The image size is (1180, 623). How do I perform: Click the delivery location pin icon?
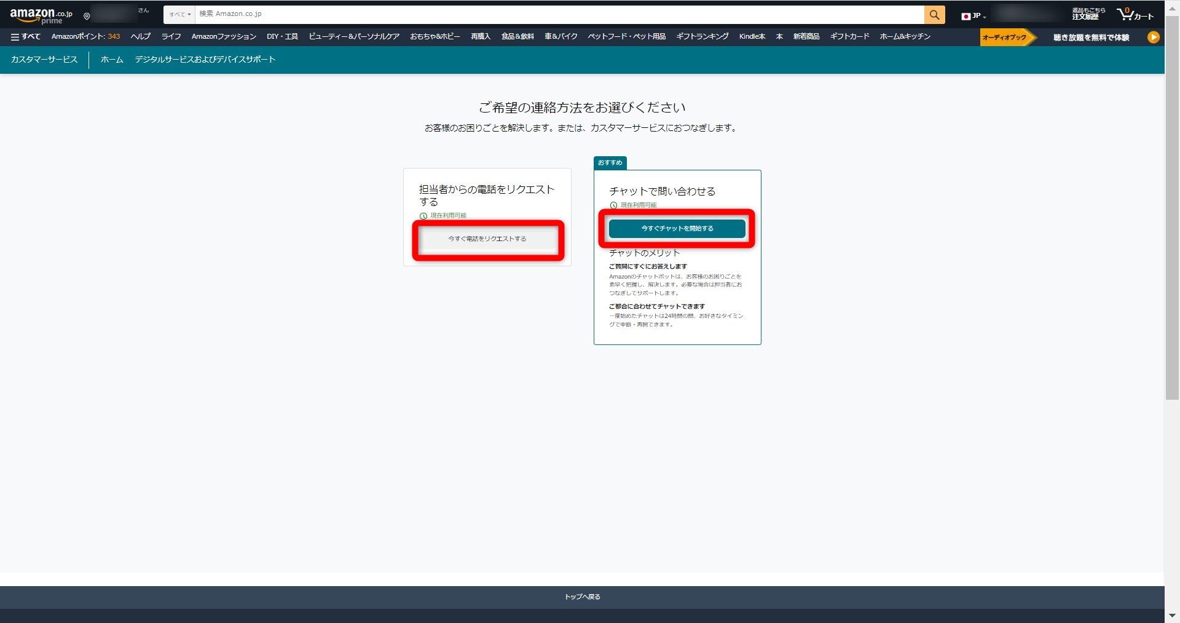[87, 17]
